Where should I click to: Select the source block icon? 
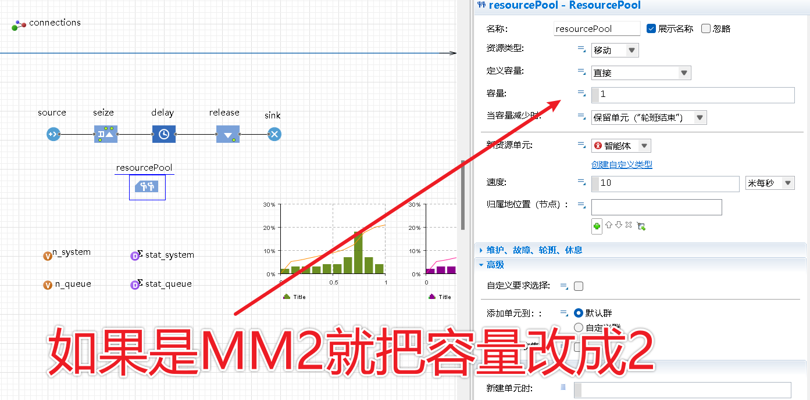[x=52, y=134]
